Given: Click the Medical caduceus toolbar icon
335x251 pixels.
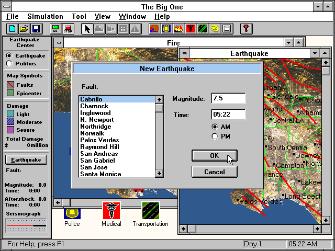Looking at the screenshot, I should (191, 29).
